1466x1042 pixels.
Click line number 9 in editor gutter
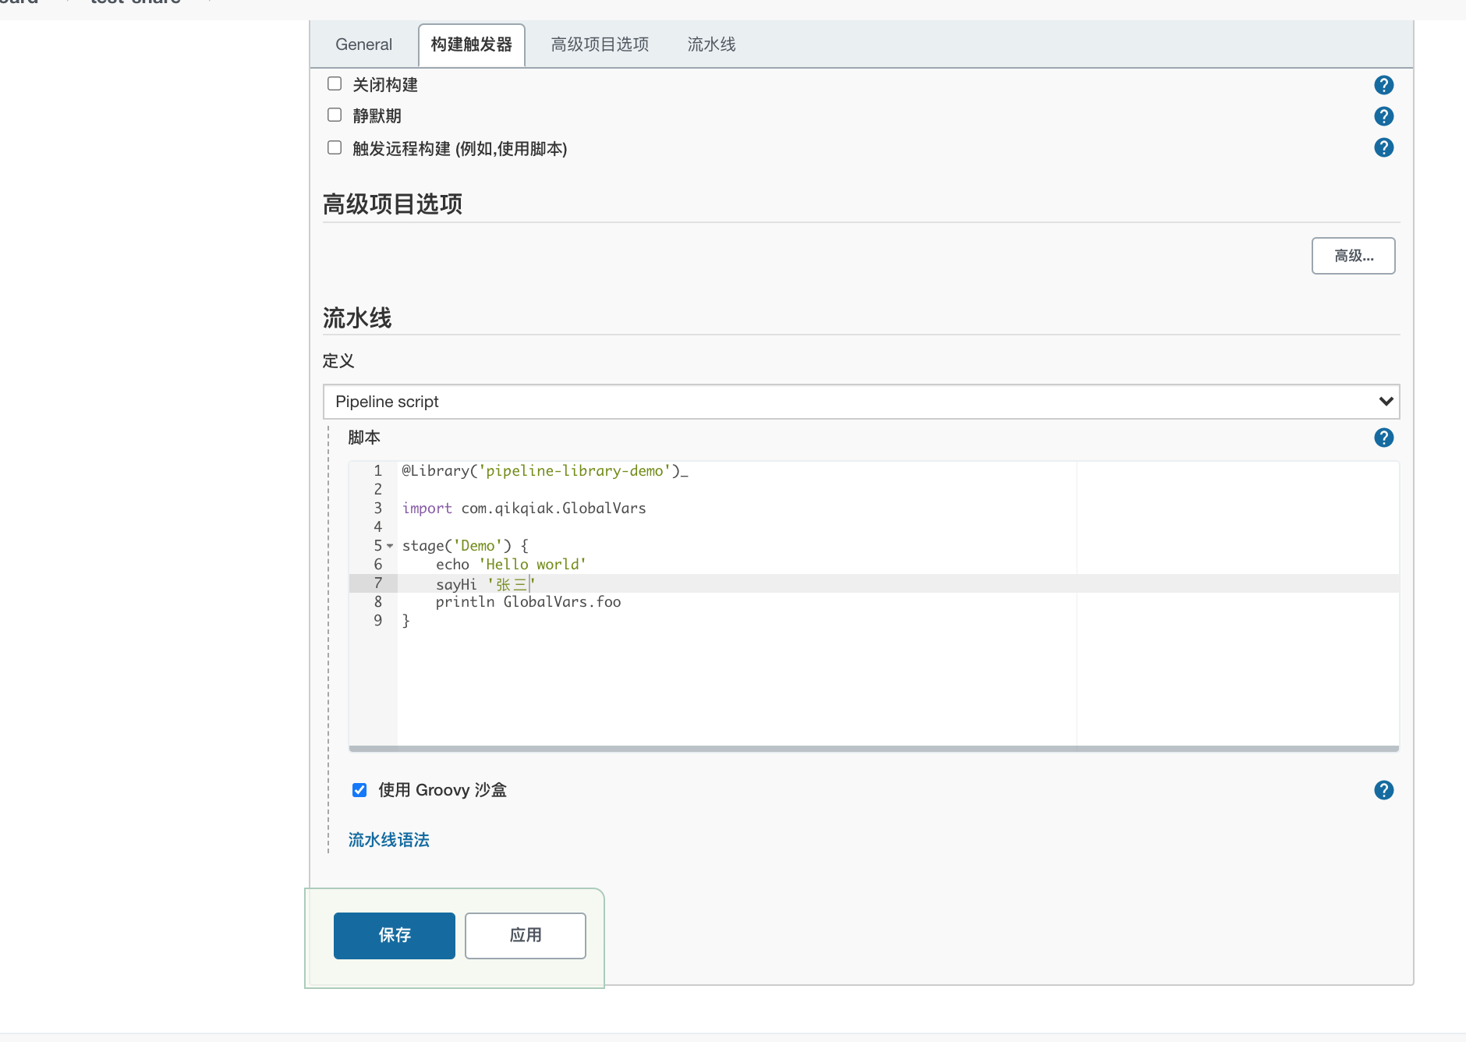[x=377, y=621]
